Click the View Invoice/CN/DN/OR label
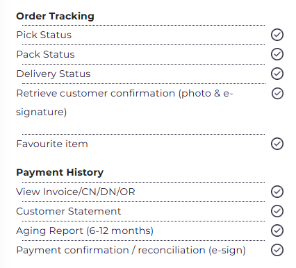Screen dimensions: 296x268 (76, 192)
